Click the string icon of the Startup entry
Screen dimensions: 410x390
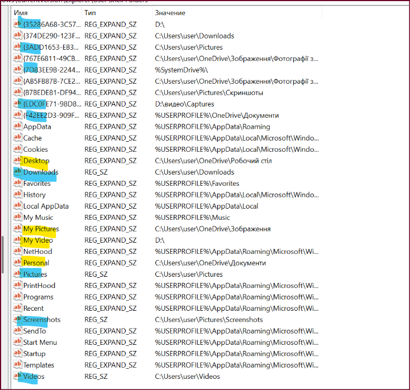pyautogui.click(x=17, y=353)
